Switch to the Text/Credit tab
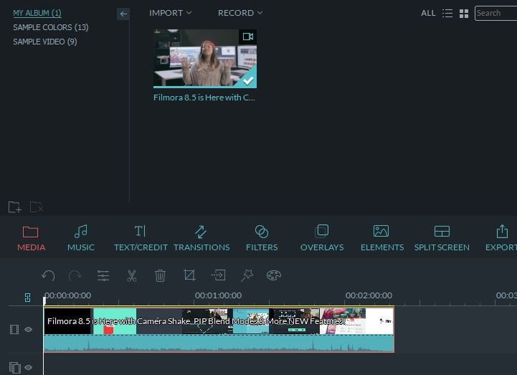 [141, 239]
